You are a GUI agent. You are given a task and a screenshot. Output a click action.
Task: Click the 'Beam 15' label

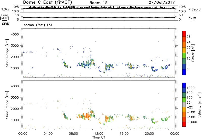pyautogui.click(x=98, y=3)
